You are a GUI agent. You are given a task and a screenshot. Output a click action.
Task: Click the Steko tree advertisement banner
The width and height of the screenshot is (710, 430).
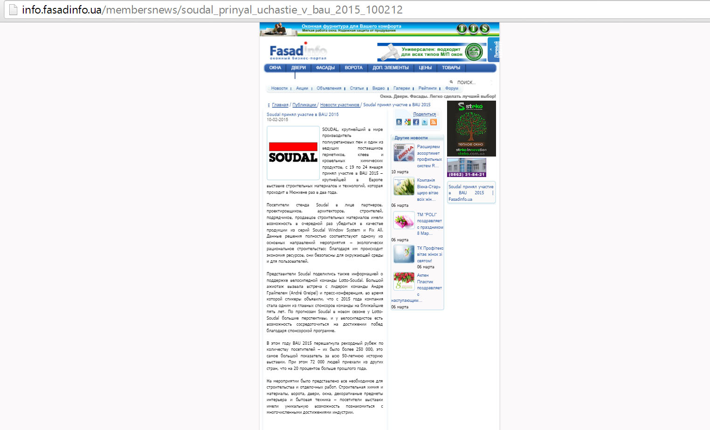click(x=471, y=129)
